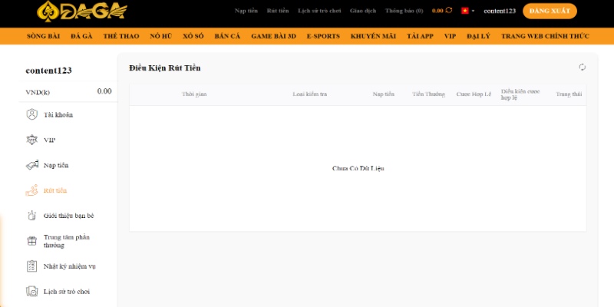Open the SÒNG BÀI navigation menu

point(43,36)
